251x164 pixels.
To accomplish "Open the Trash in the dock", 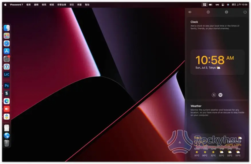I will click(7, 143).
